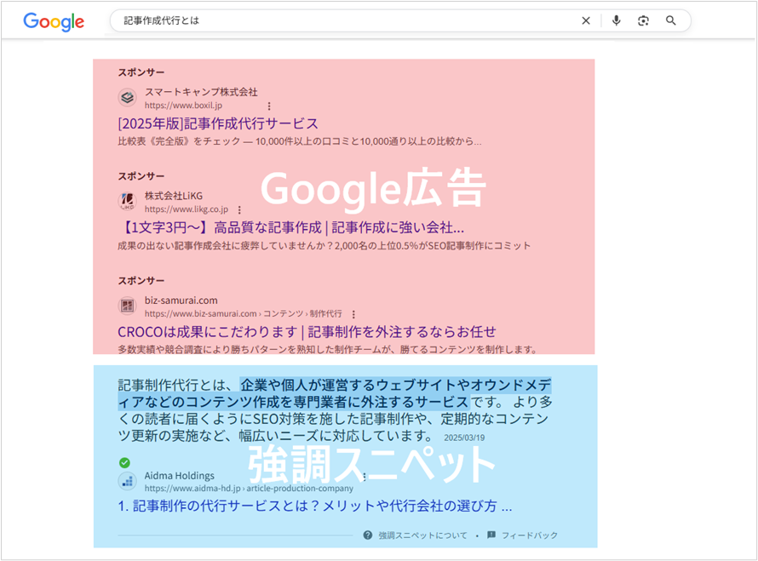The width and height of the screenshot is (758, 561).
Task: Open the 記事制作の代行サービスとは？ result link
Action: (x=315, y=506)
